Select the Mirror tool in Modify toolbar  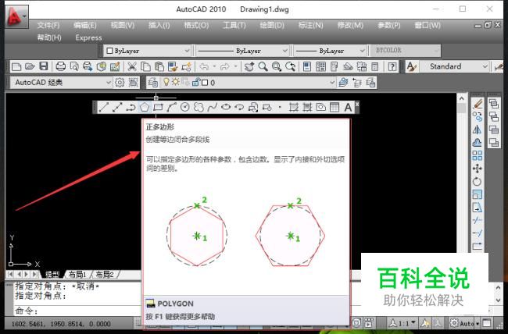tap(478, 130)
